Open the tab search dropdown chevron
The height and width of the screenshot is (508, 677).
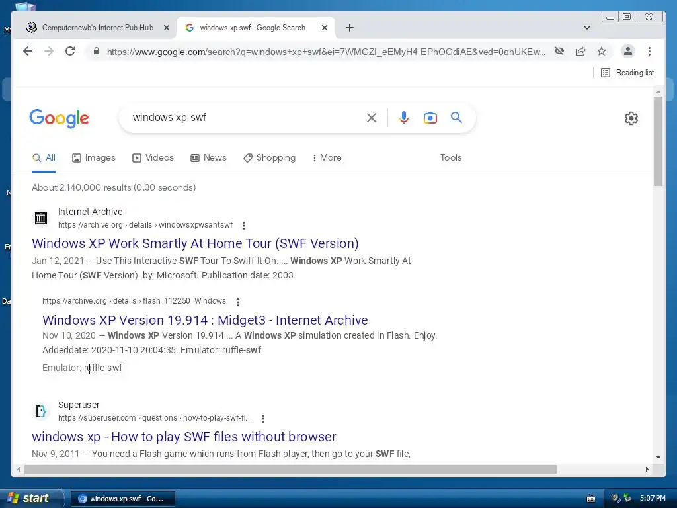tap(587, 28)
